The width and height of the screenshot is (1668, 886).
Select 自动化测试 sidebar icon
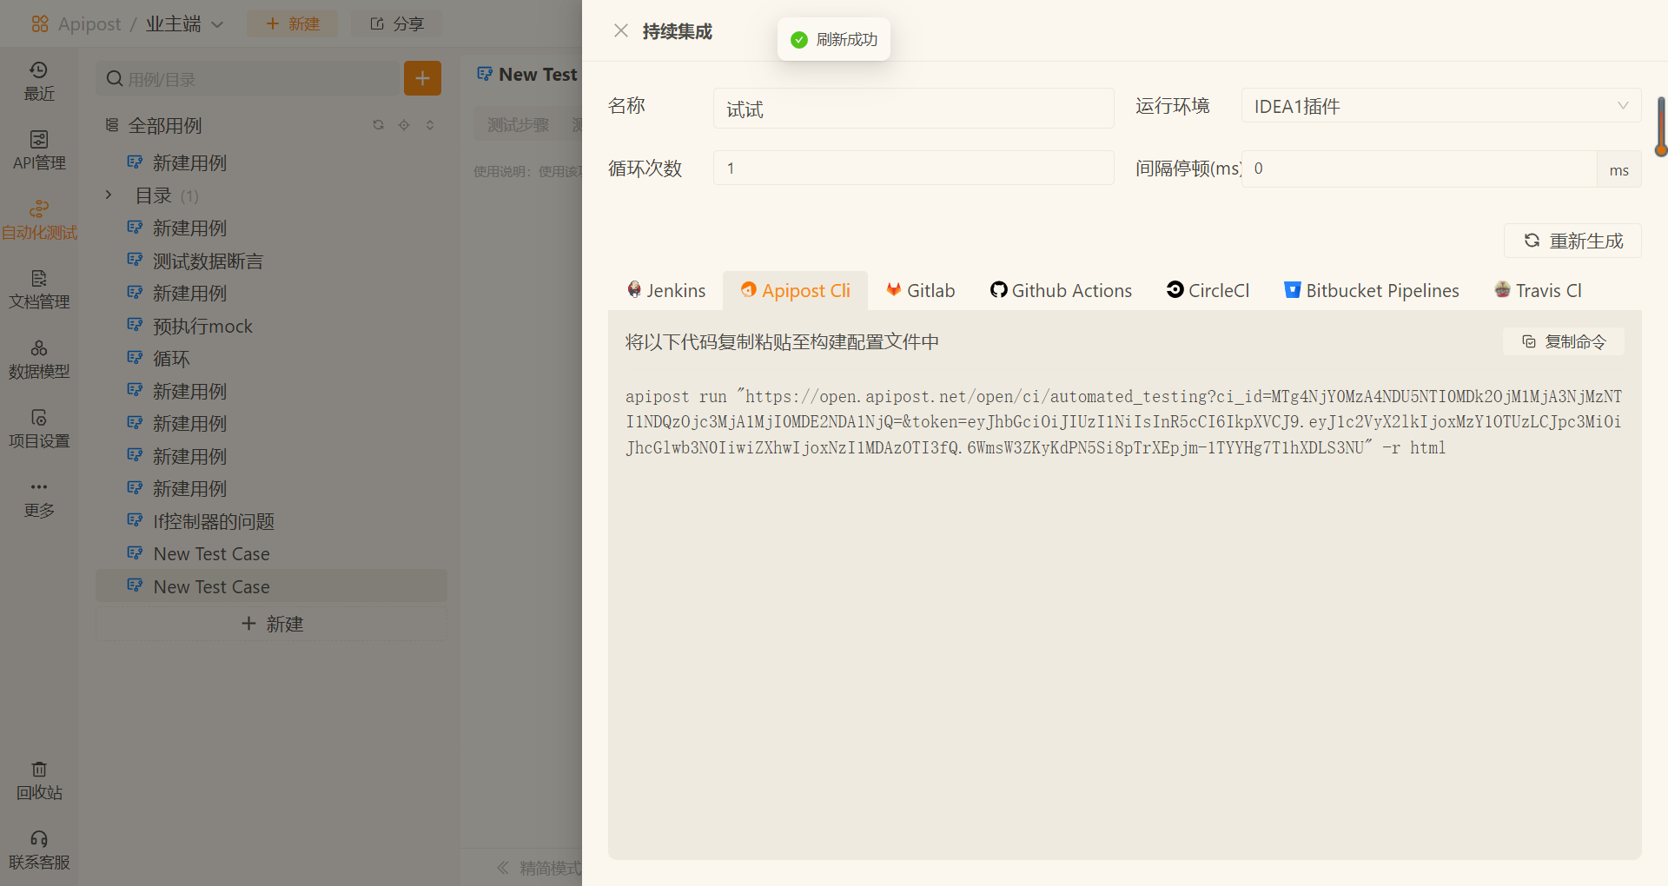(x=39, y=221)
